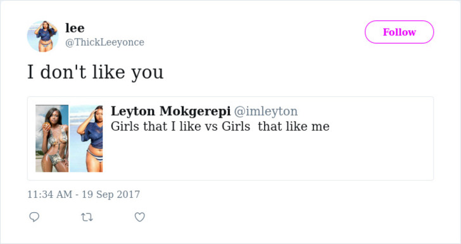Like the tweet with the heart icon
Viewport: 461px width, 244px height.
140,217
